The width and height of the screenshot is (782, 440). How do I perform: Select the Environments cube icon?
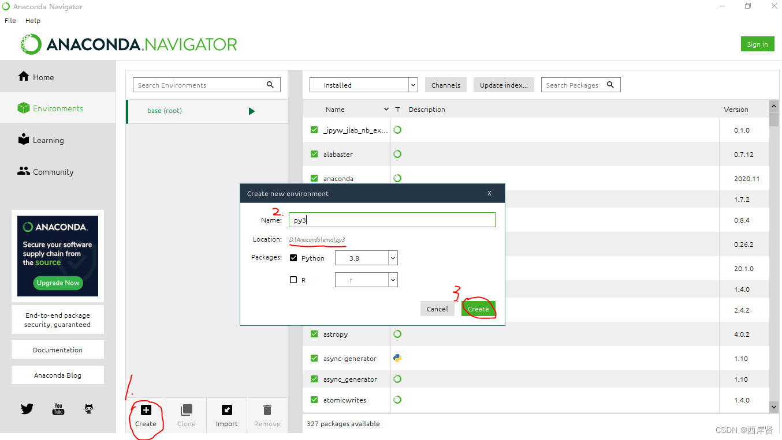click(24, 108)
